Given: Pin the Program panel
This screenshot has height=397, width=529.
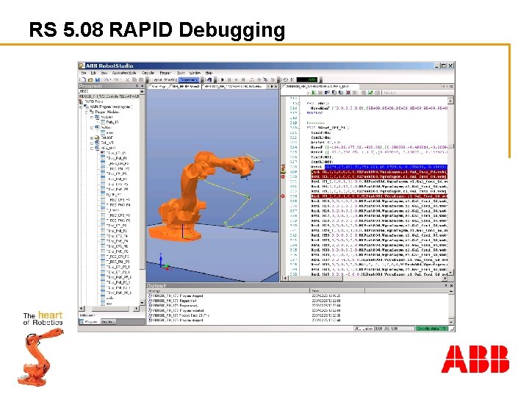Looking at the screenshot, I should pos(137,86).
